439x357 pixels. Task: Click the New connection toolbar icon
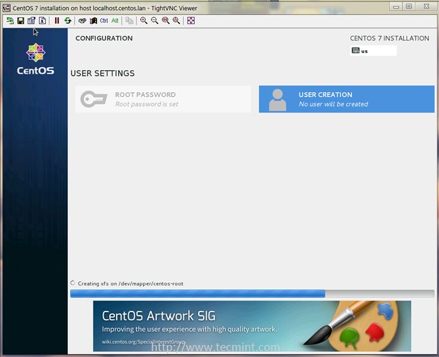pyautogui.click(x=10, y=20)
